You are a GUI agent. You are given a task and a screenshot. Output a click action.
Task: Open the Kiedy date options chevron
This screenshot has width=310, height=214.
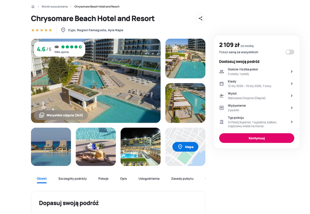point(292,84)
